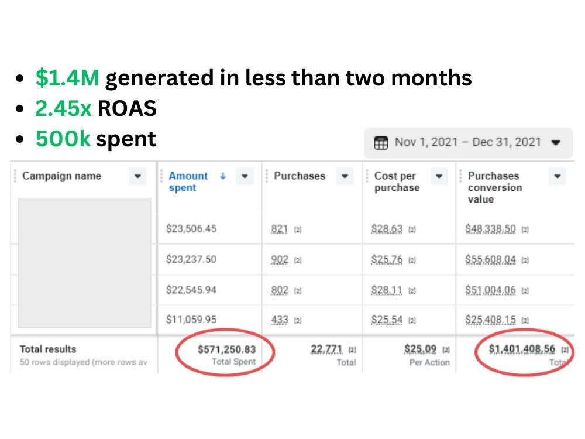Click the Amount spent sort arrow icon
The height and width of the screenshot is (439, 585).
(x=223, y=176)
